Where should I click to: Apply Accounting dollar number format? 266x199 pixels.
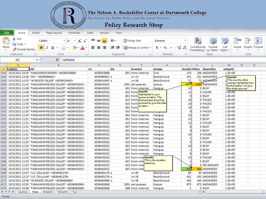(x=157, y=48)
